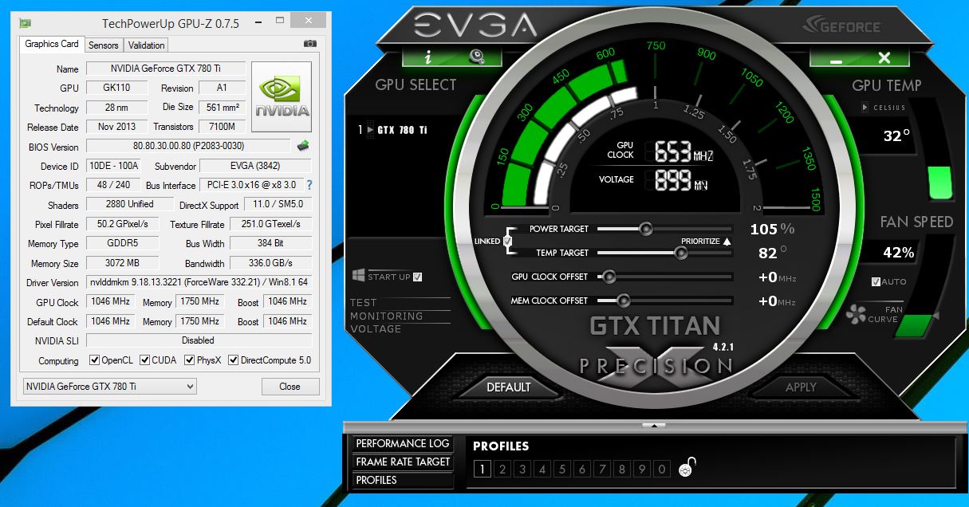This screenshot has height=507, width=969.
Task: Select profile slot 0
Action: 661,469
